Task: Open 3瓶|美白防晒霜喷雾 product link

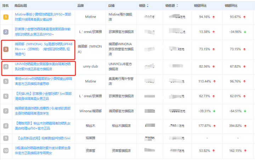Action: click(43, 150)
